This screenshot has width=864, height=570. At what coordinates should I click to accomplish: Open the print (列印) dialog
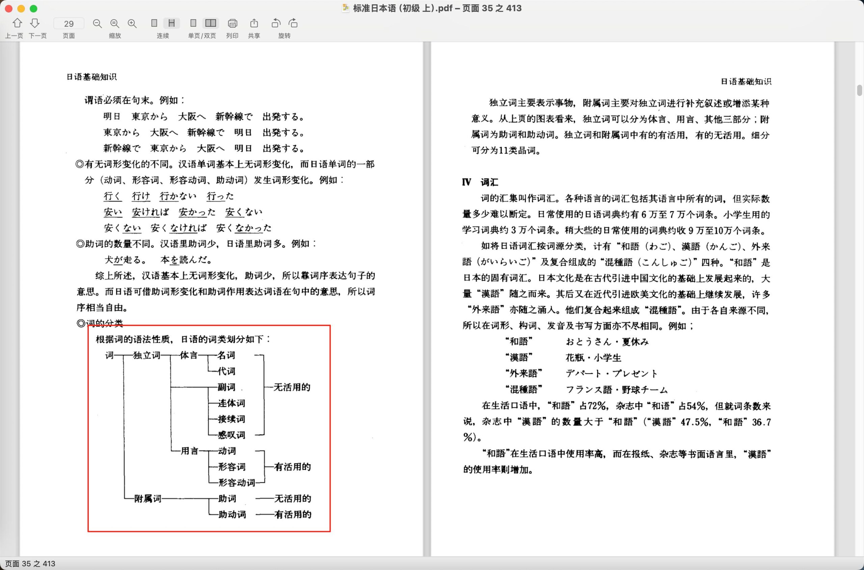point(232,24)
